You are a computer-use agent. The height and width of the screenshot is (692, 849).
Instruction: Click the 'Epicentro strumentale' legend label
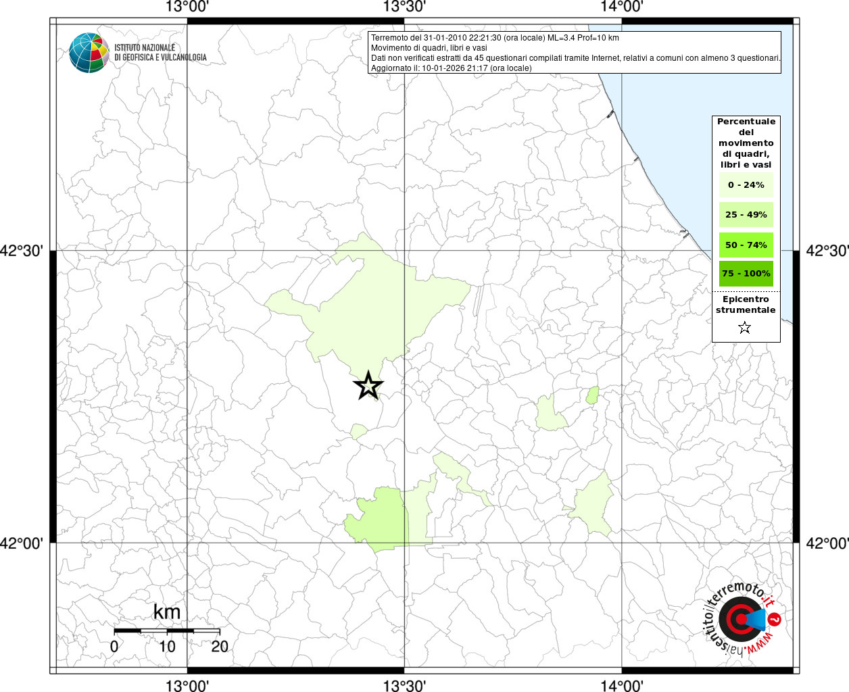[x=746, y=304]
